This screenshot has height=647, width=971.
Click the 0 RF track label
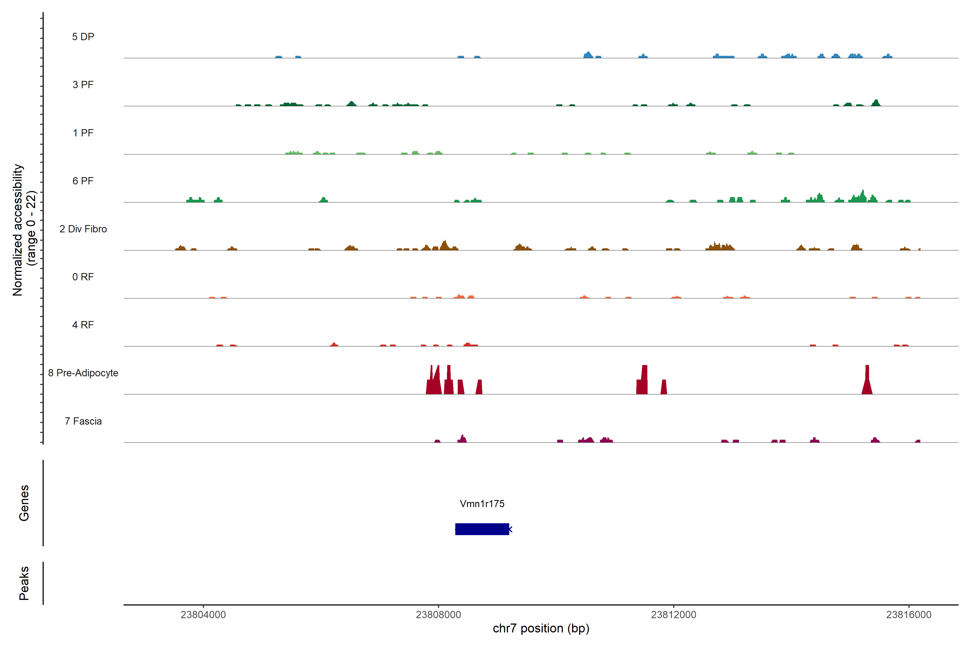point(83,277)
